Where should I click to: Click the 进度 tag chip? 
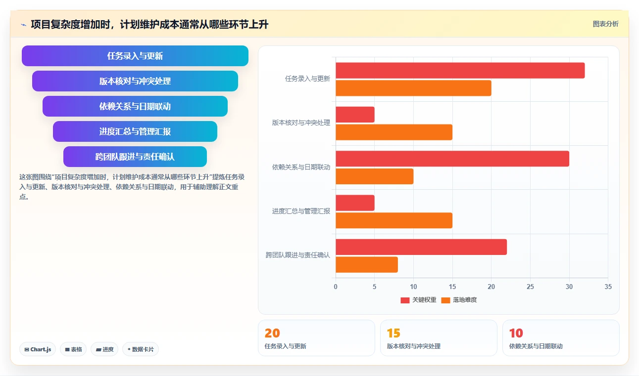click(x=104, y=349)
